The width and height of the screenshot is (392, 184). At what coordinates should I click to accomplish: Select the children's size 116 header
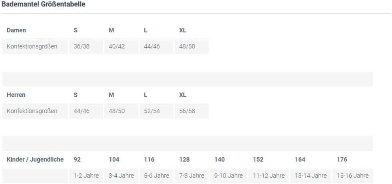(x=149, y=159)
